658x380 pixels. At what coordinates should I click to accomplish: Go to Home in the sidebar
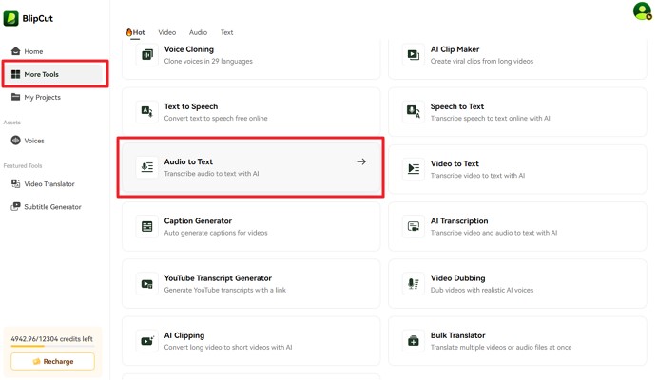(x=33, y=51)
